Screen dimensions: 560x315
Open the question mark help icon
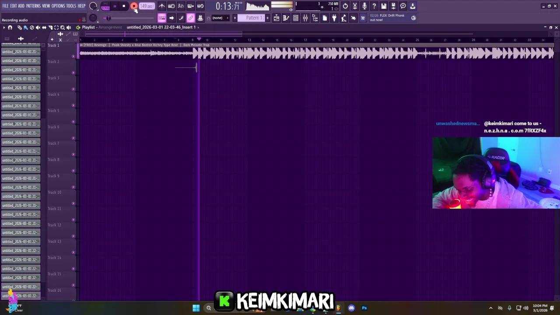(x=374, y=6)
